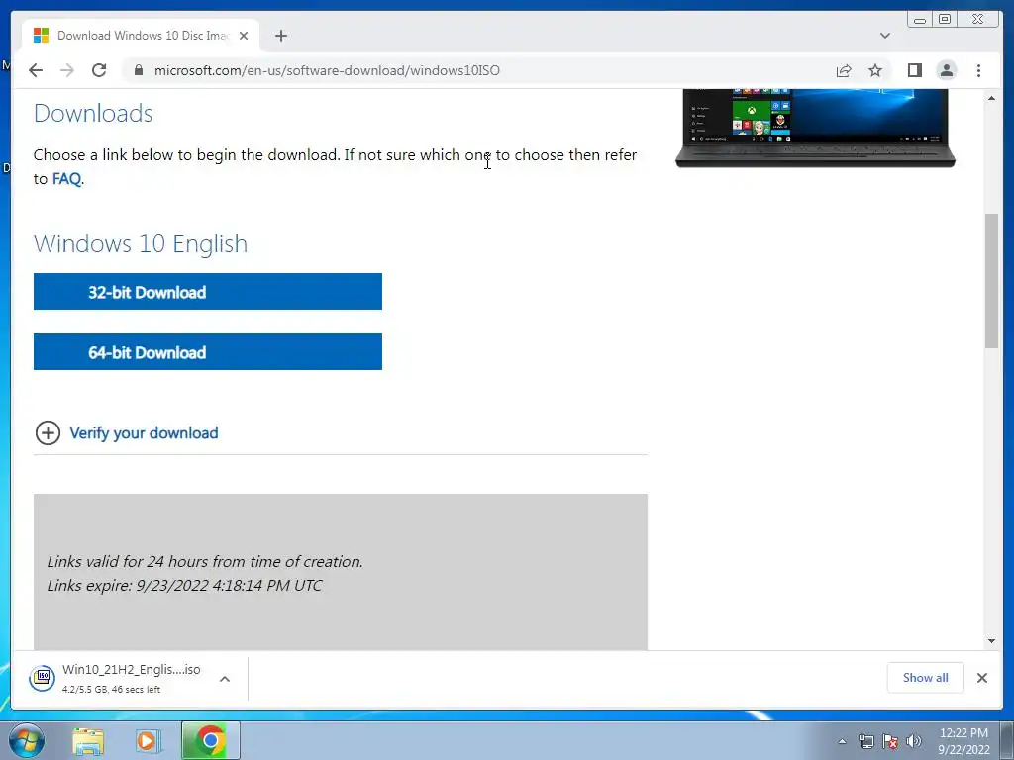Screen dimensions: 1014x760
Task: Click page scrollbar up arrow
Action: 991,98
